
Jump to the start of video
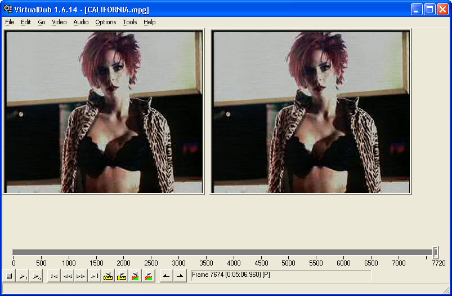(53, 276)
